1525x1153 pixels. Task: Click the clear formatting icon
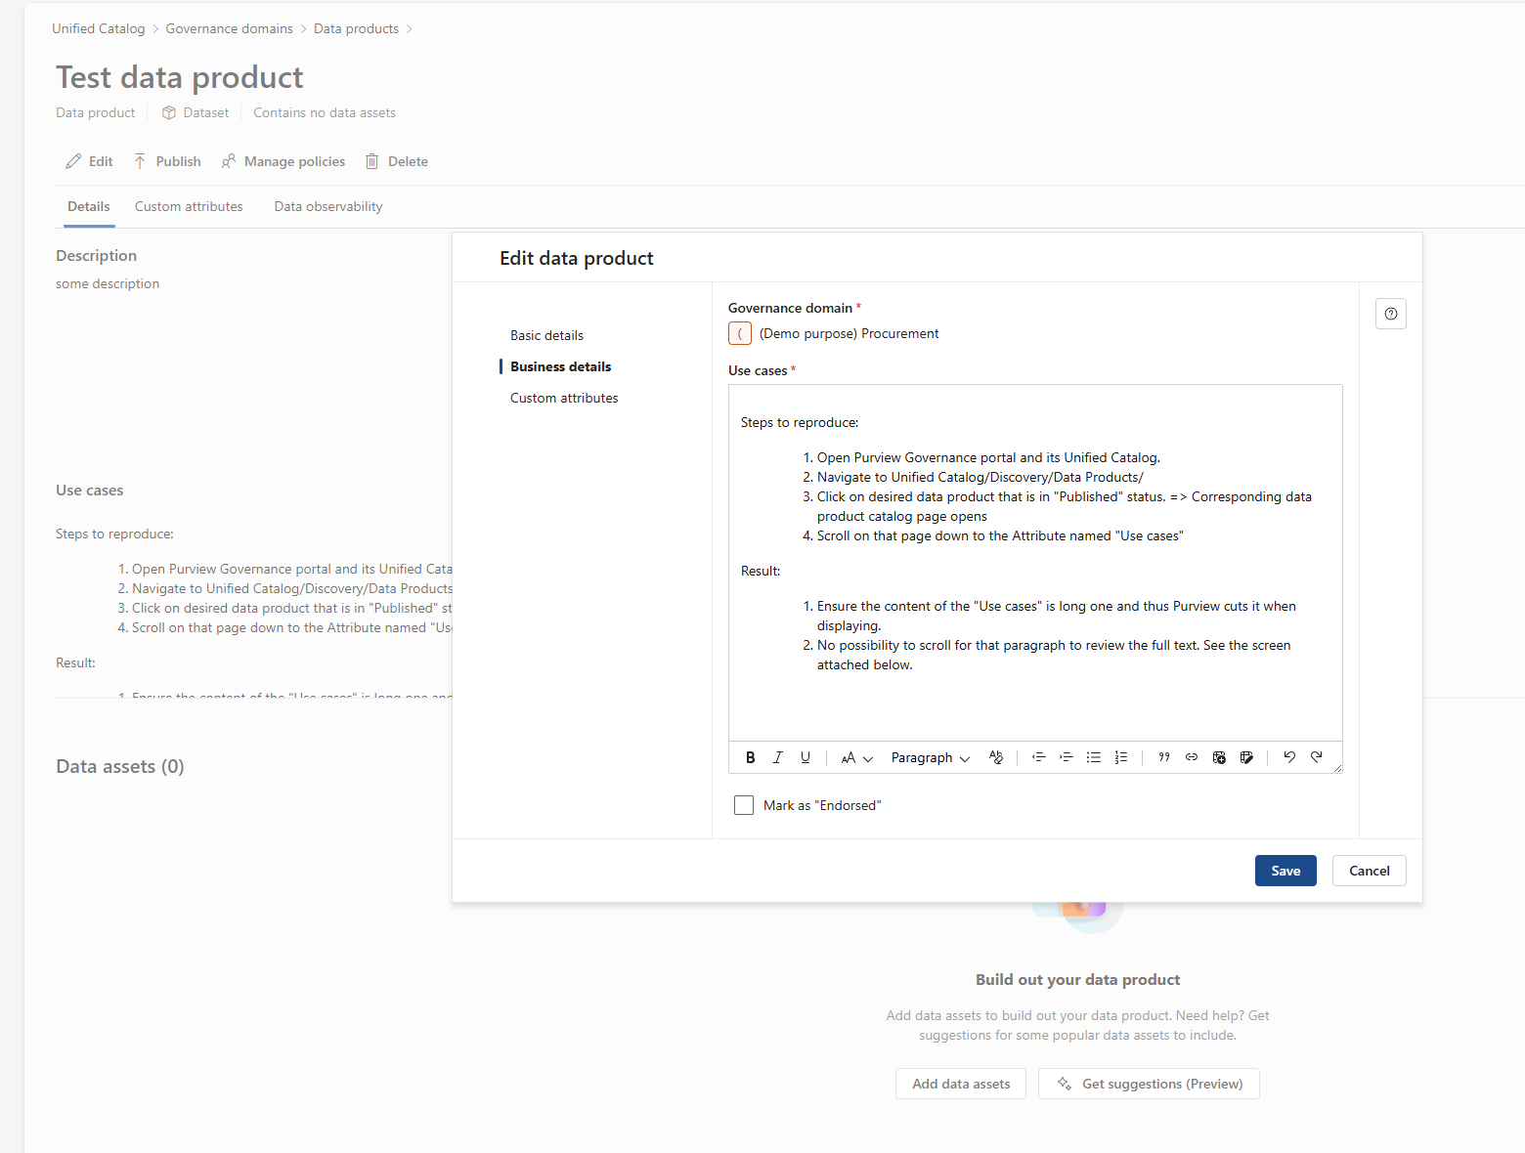(x=996, y=757)
